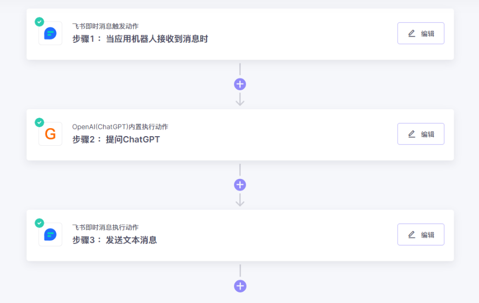This screenshot has height=303, width=479.
Task: Add a step between step 2 and step 3
Action: pos(240,185)
